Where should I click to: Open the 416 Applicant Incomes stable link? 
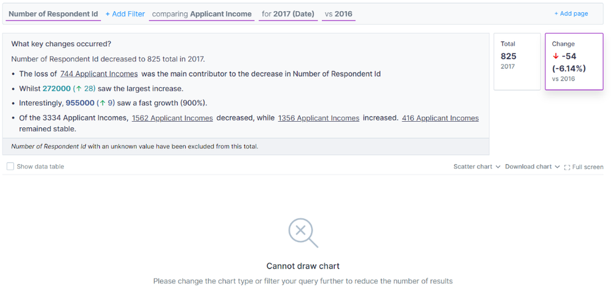tap(440, 118)
